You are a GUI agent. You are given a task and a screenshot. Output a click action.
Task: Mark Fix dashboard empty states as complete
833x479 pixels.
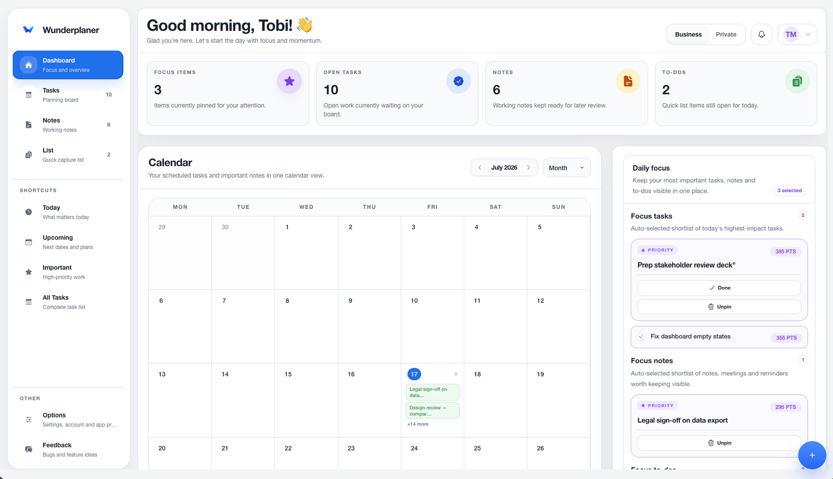pos(641,336)
